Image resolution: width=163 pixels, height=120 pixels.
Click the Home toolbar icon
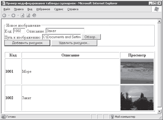click(x=34, y=15)
